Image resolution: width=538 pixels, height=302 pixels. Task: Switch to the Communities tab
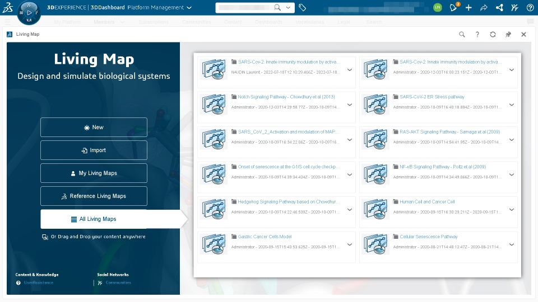[197, 22]
